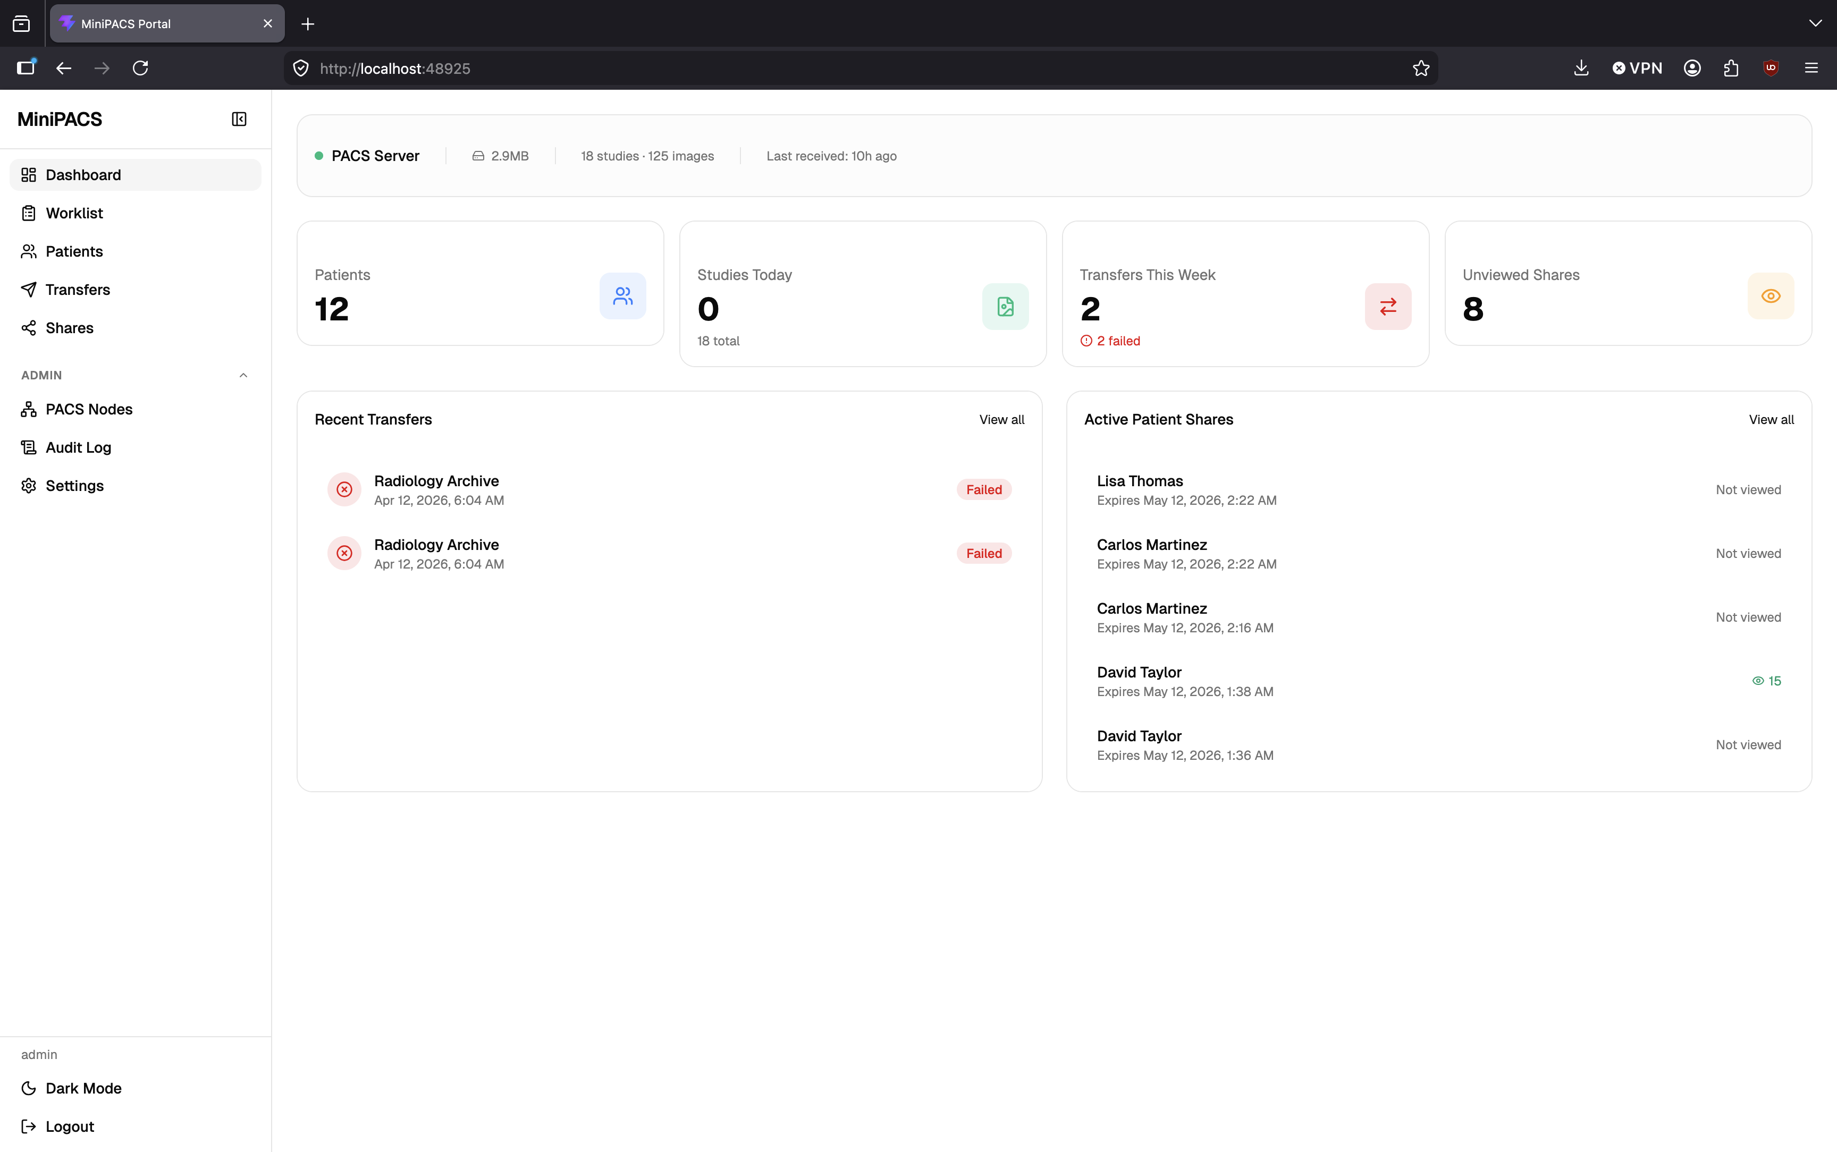Image resolution: width=1837 pixels, height=1152 pixels.
Task: Open browser extensions puzzle icon
Action: coord(1730,69)
